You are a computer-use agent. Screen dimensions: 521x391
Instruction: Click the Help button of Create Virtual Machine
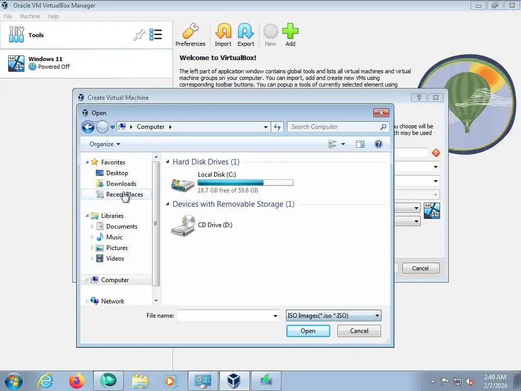pos(419,97)
